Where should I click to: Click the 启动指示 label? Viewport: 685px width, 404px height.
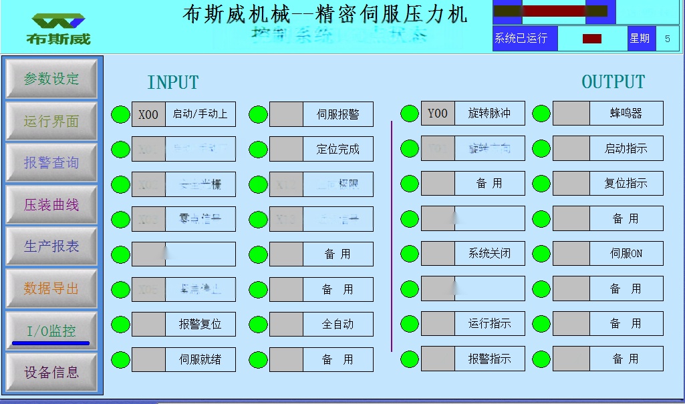626,148
